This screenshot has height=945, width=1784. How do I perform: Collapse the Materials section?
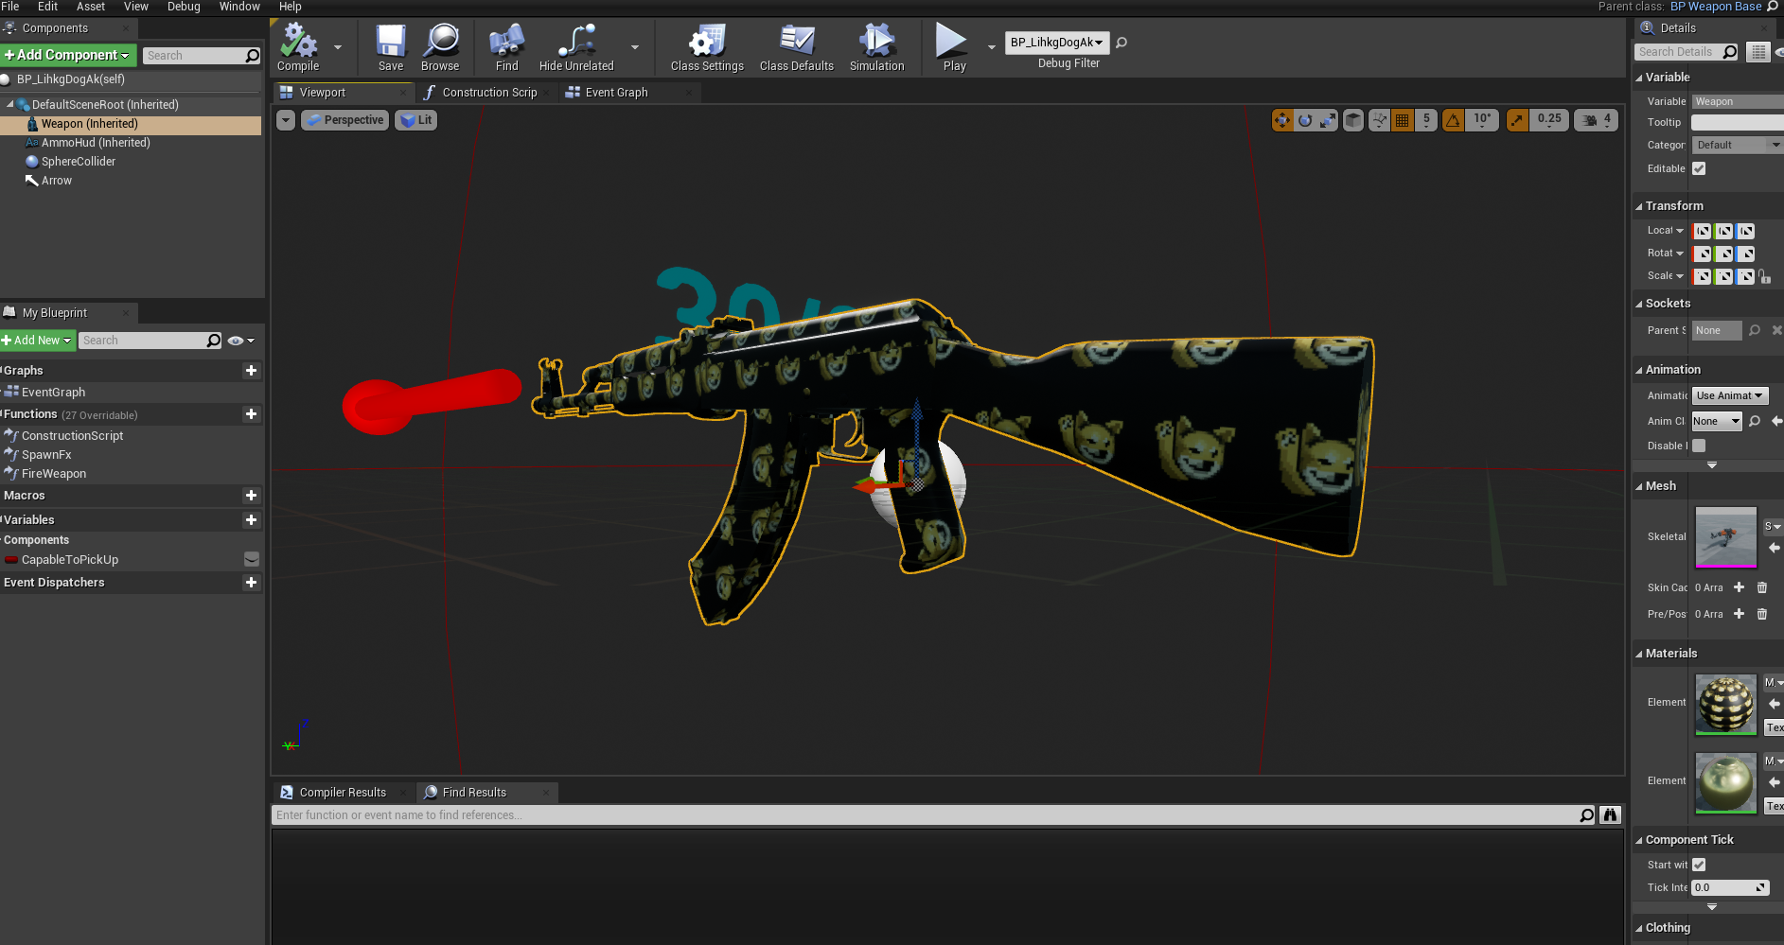(x=1639, y=654)
